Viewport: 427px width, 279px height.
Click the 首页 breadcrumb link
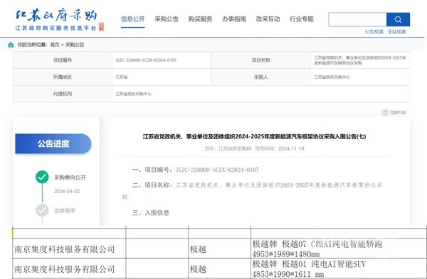point(55,45)
